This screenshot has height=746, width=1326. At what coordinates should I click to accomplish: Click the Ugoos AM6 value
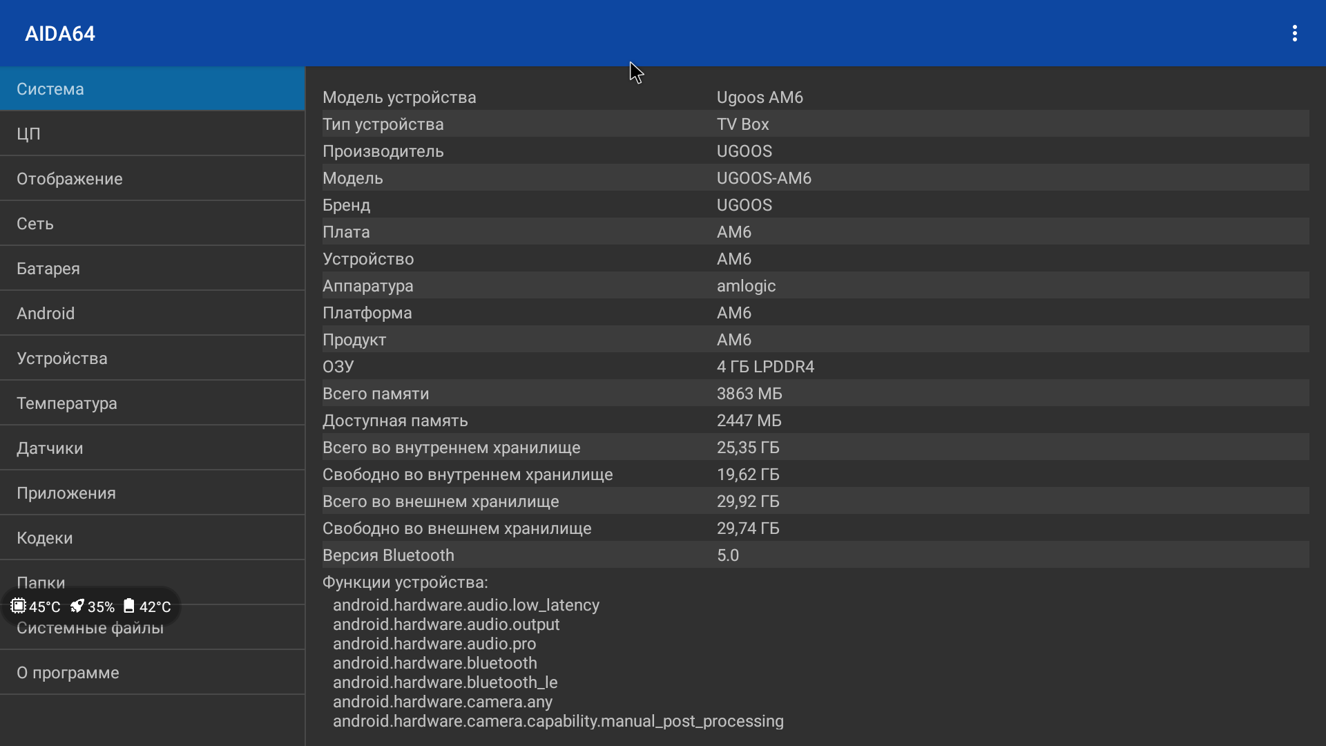point(760,97)
